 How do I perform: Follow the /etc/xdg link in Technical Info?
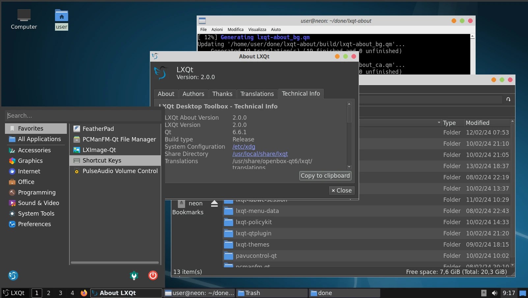(243, 147)
